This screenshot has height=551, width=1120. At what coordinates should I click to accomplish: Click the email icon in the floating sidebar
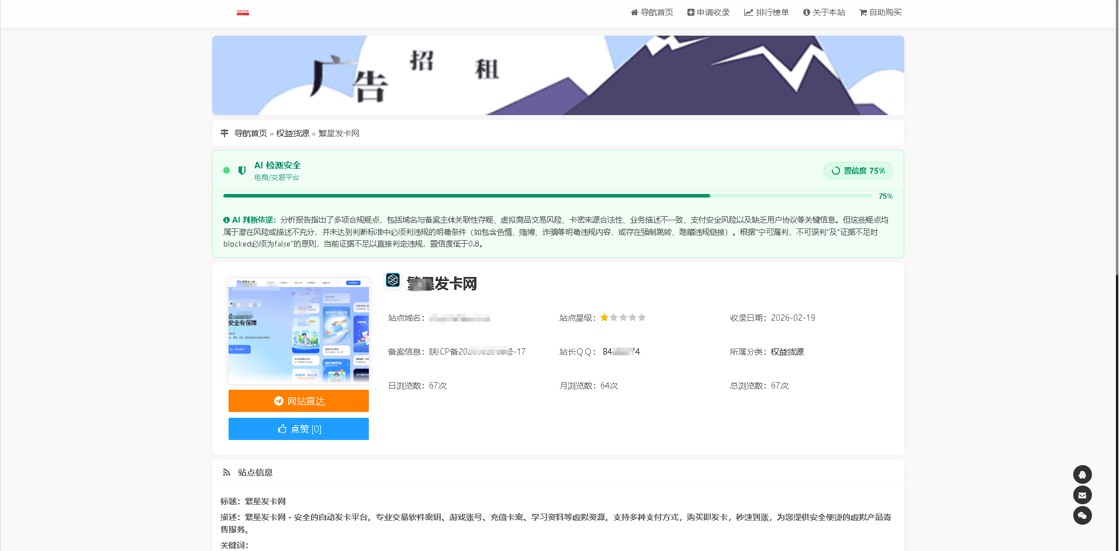click(x=1082, y=495)
